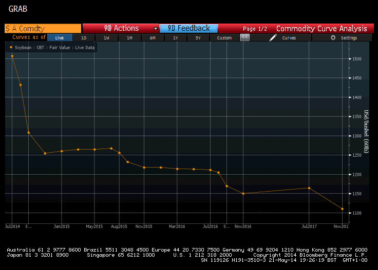
Task: Click the Page 1/2 indicator
Action: pyautogui.click(x=255, y=29)
